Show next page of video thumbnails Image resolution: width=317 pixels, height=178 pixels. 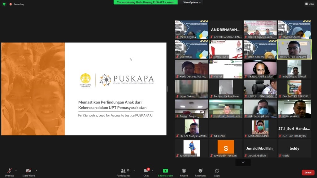(x=243, y=162)
